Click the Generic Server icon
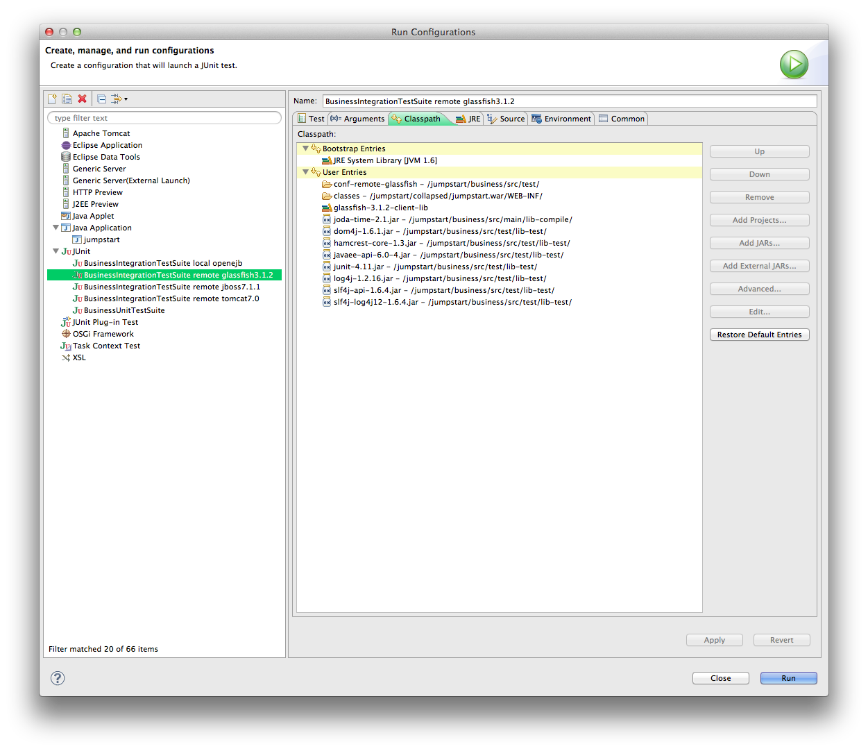 tap(66, 169)
